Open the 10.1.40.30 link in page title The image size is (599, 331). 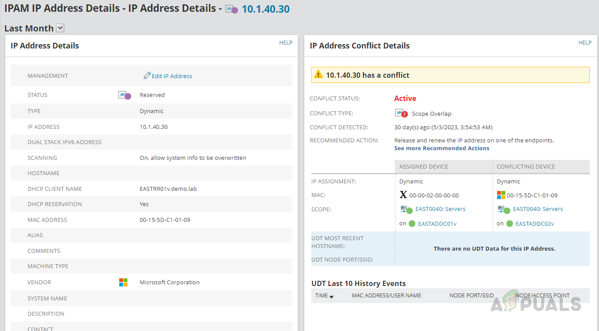tap(265, 9)
